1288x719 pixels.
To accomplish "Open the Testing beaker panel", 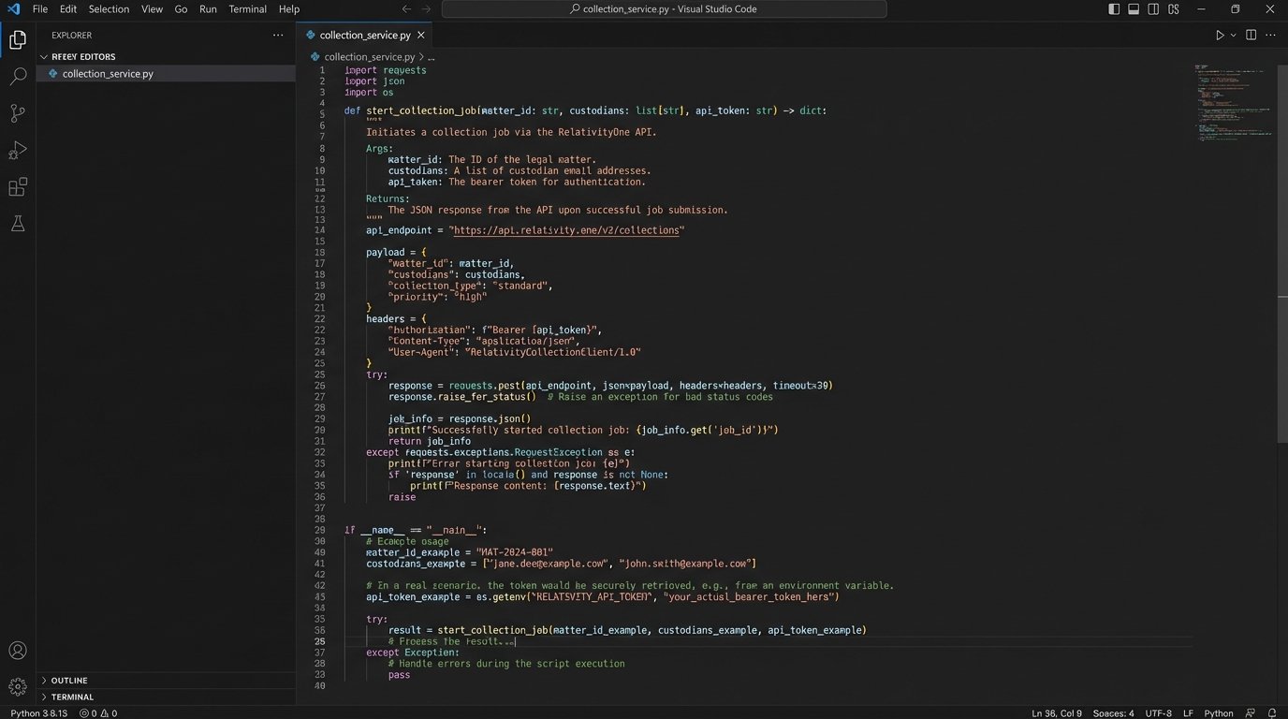I will tap(18, 223).
